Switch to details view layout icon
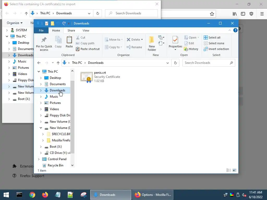This screenshot has height=200, width=267. coord(229,170)
